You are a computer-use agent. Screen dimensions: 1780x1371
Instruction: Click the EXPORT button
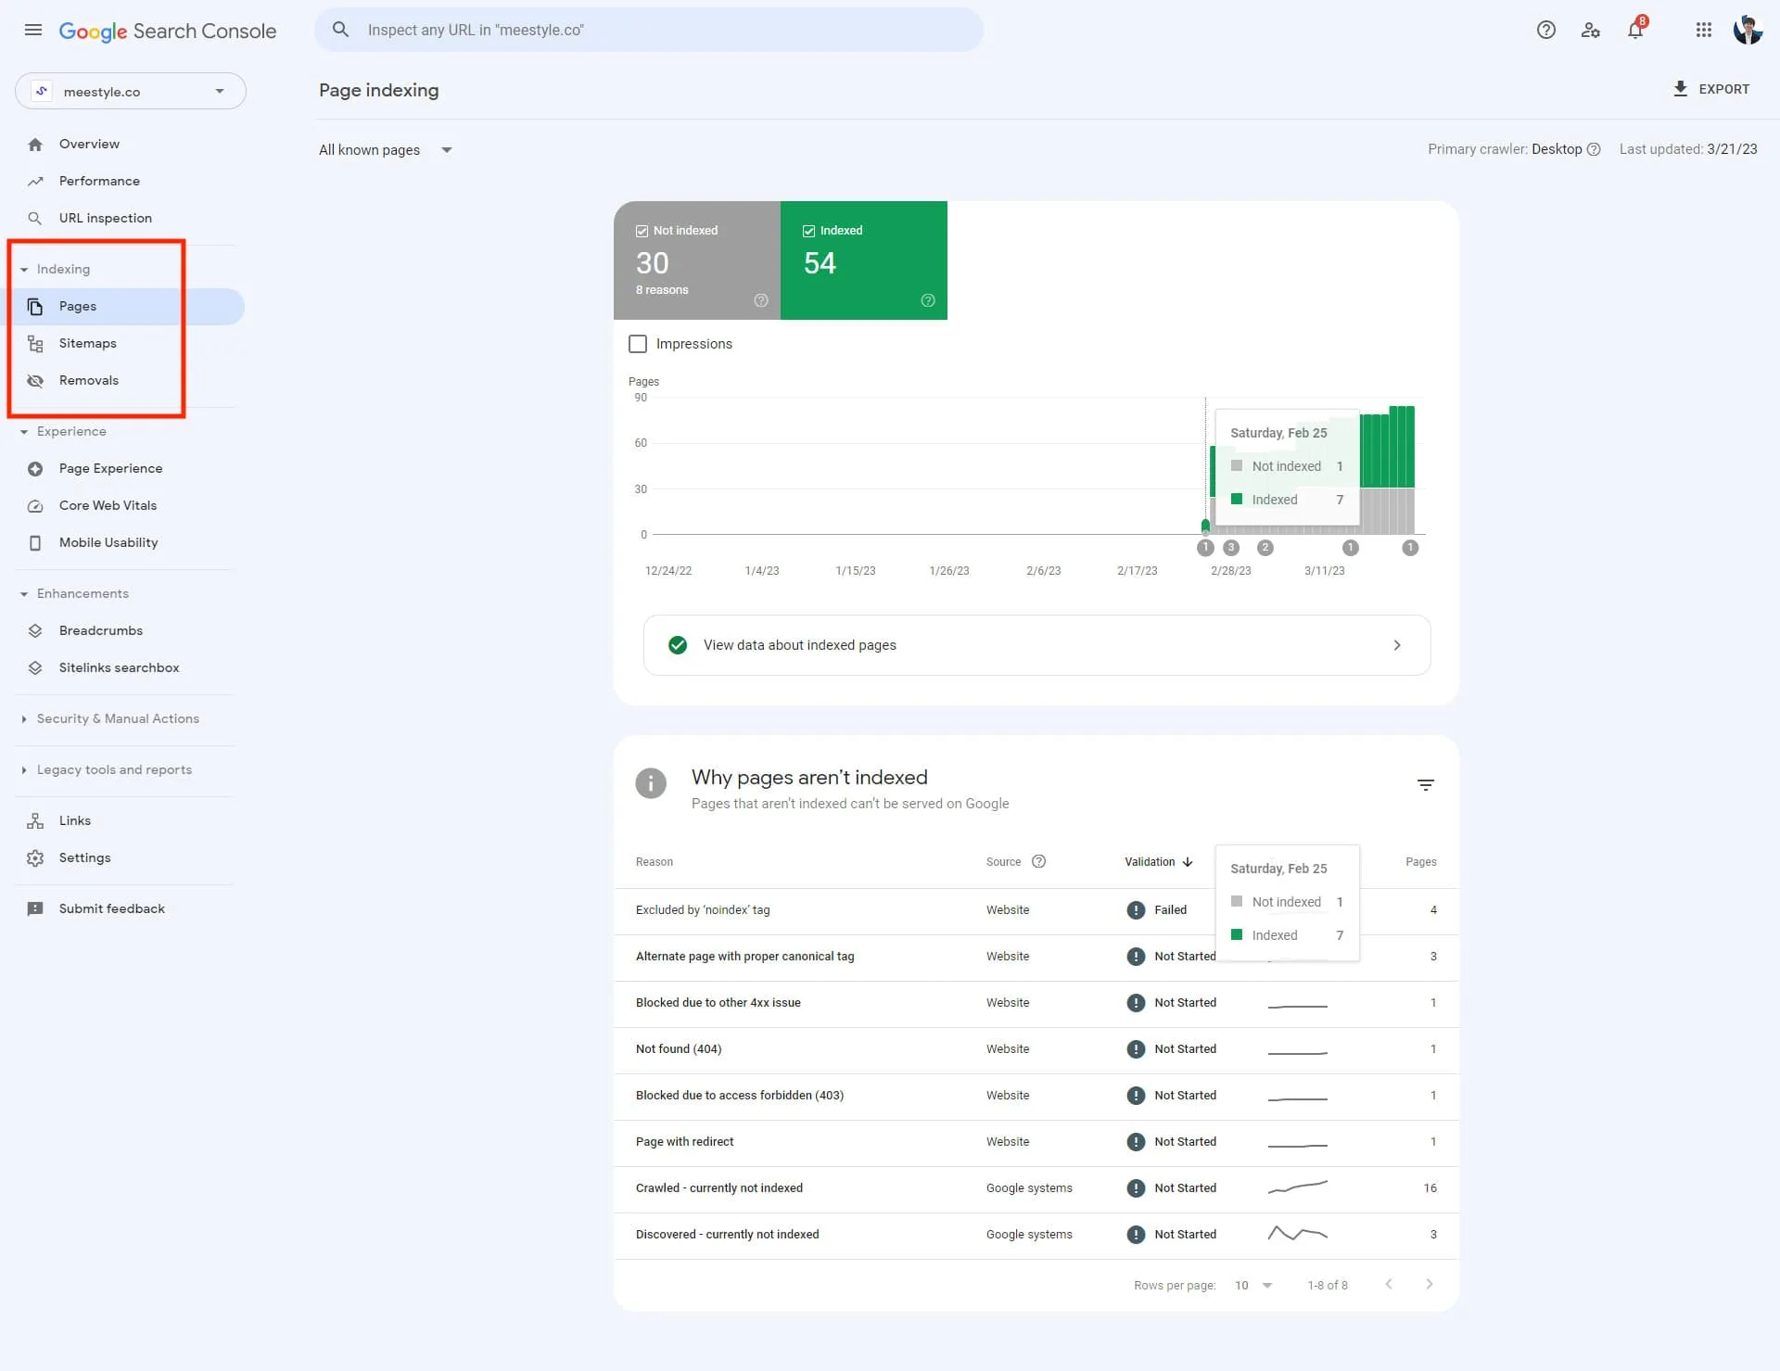[x=1710, y=88]
